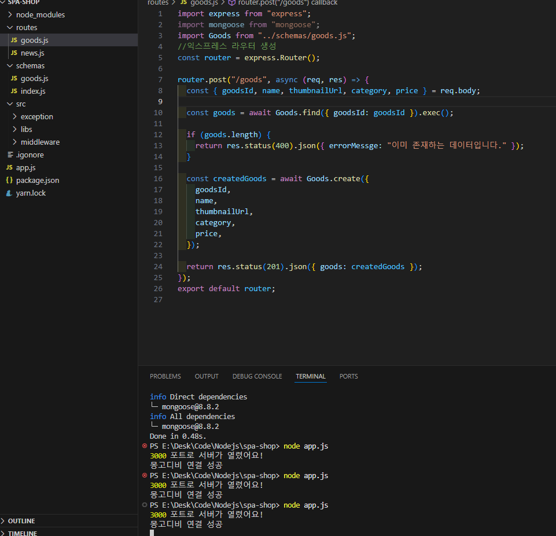Click JS icon of index.js
Screen dimensions: 556x536
[14, 91]
